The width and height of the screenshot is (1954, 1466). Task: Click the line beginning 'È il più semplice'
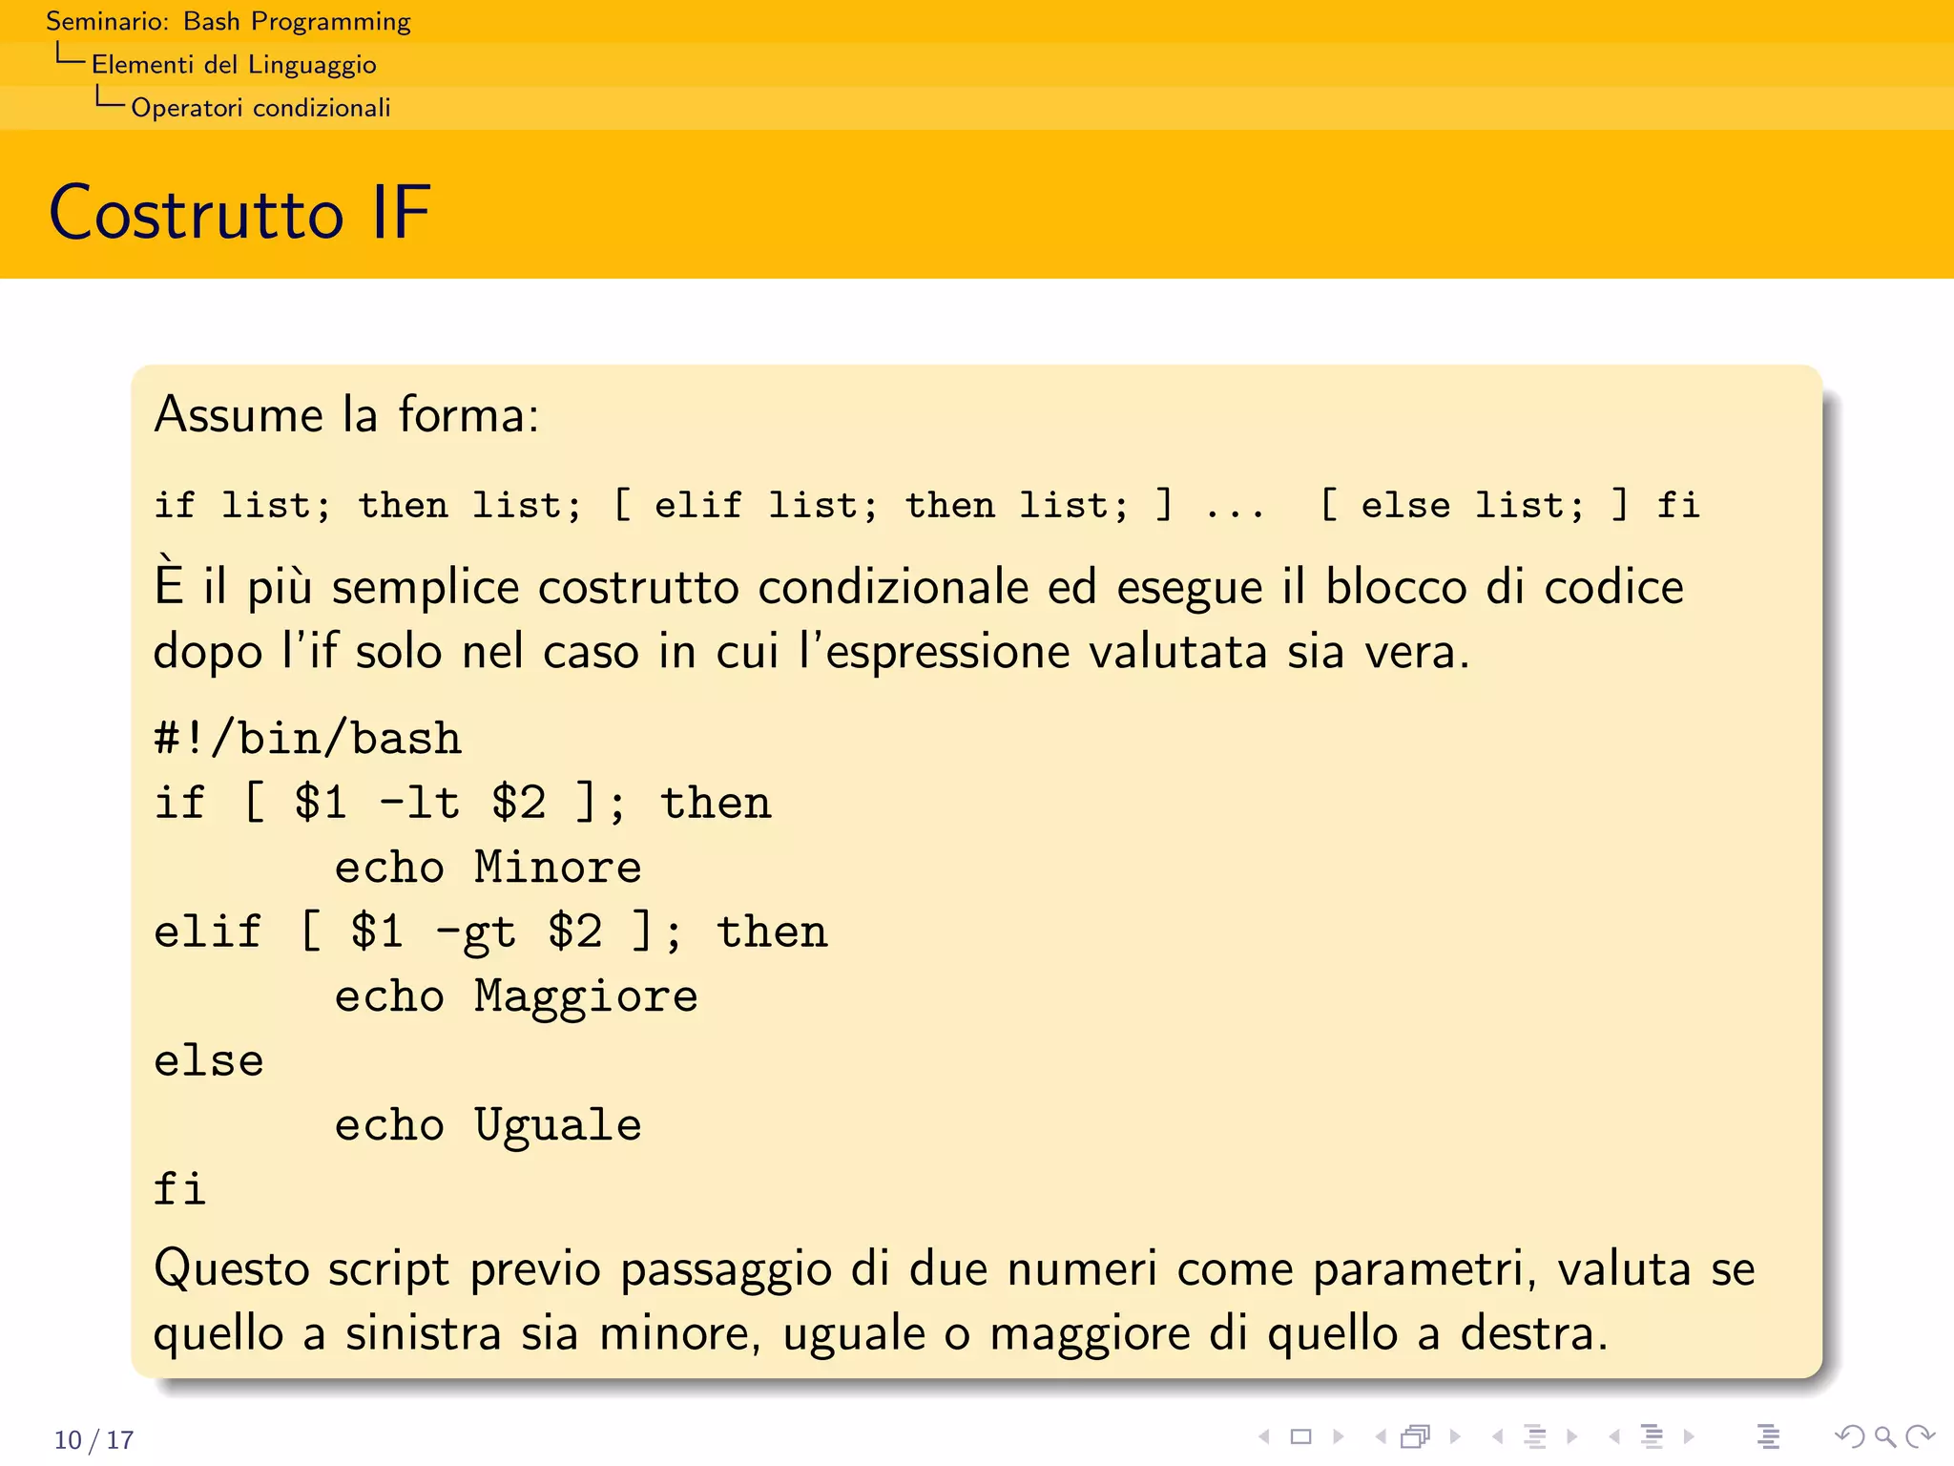click(x=919, y=584)
